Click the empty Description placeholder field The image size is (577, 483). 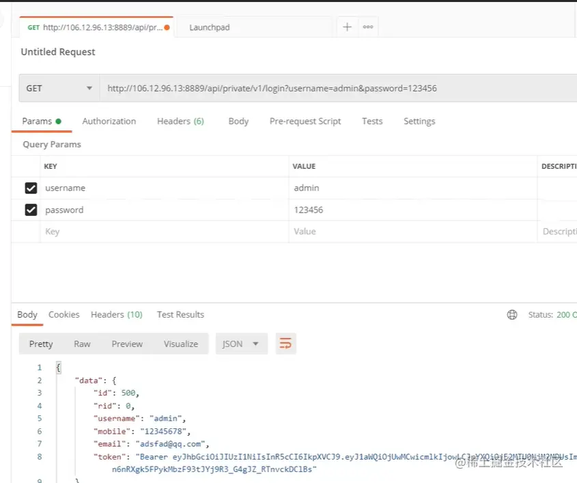pyautogui.click(x=557, y=232)
